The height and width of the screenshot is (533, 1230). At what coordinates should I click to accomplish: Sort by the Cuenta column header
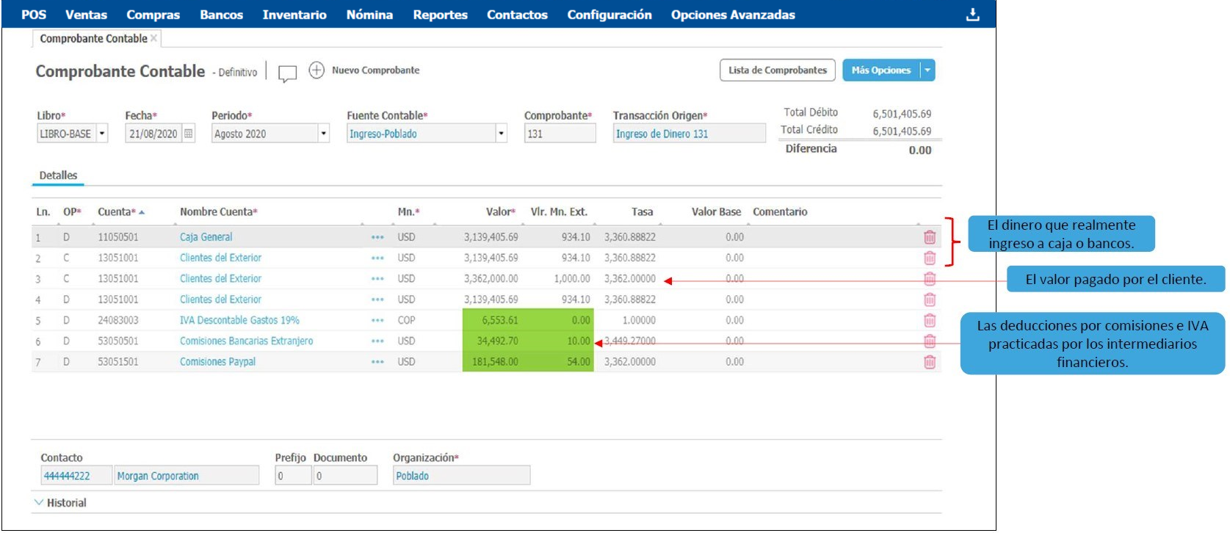point(117,212)
